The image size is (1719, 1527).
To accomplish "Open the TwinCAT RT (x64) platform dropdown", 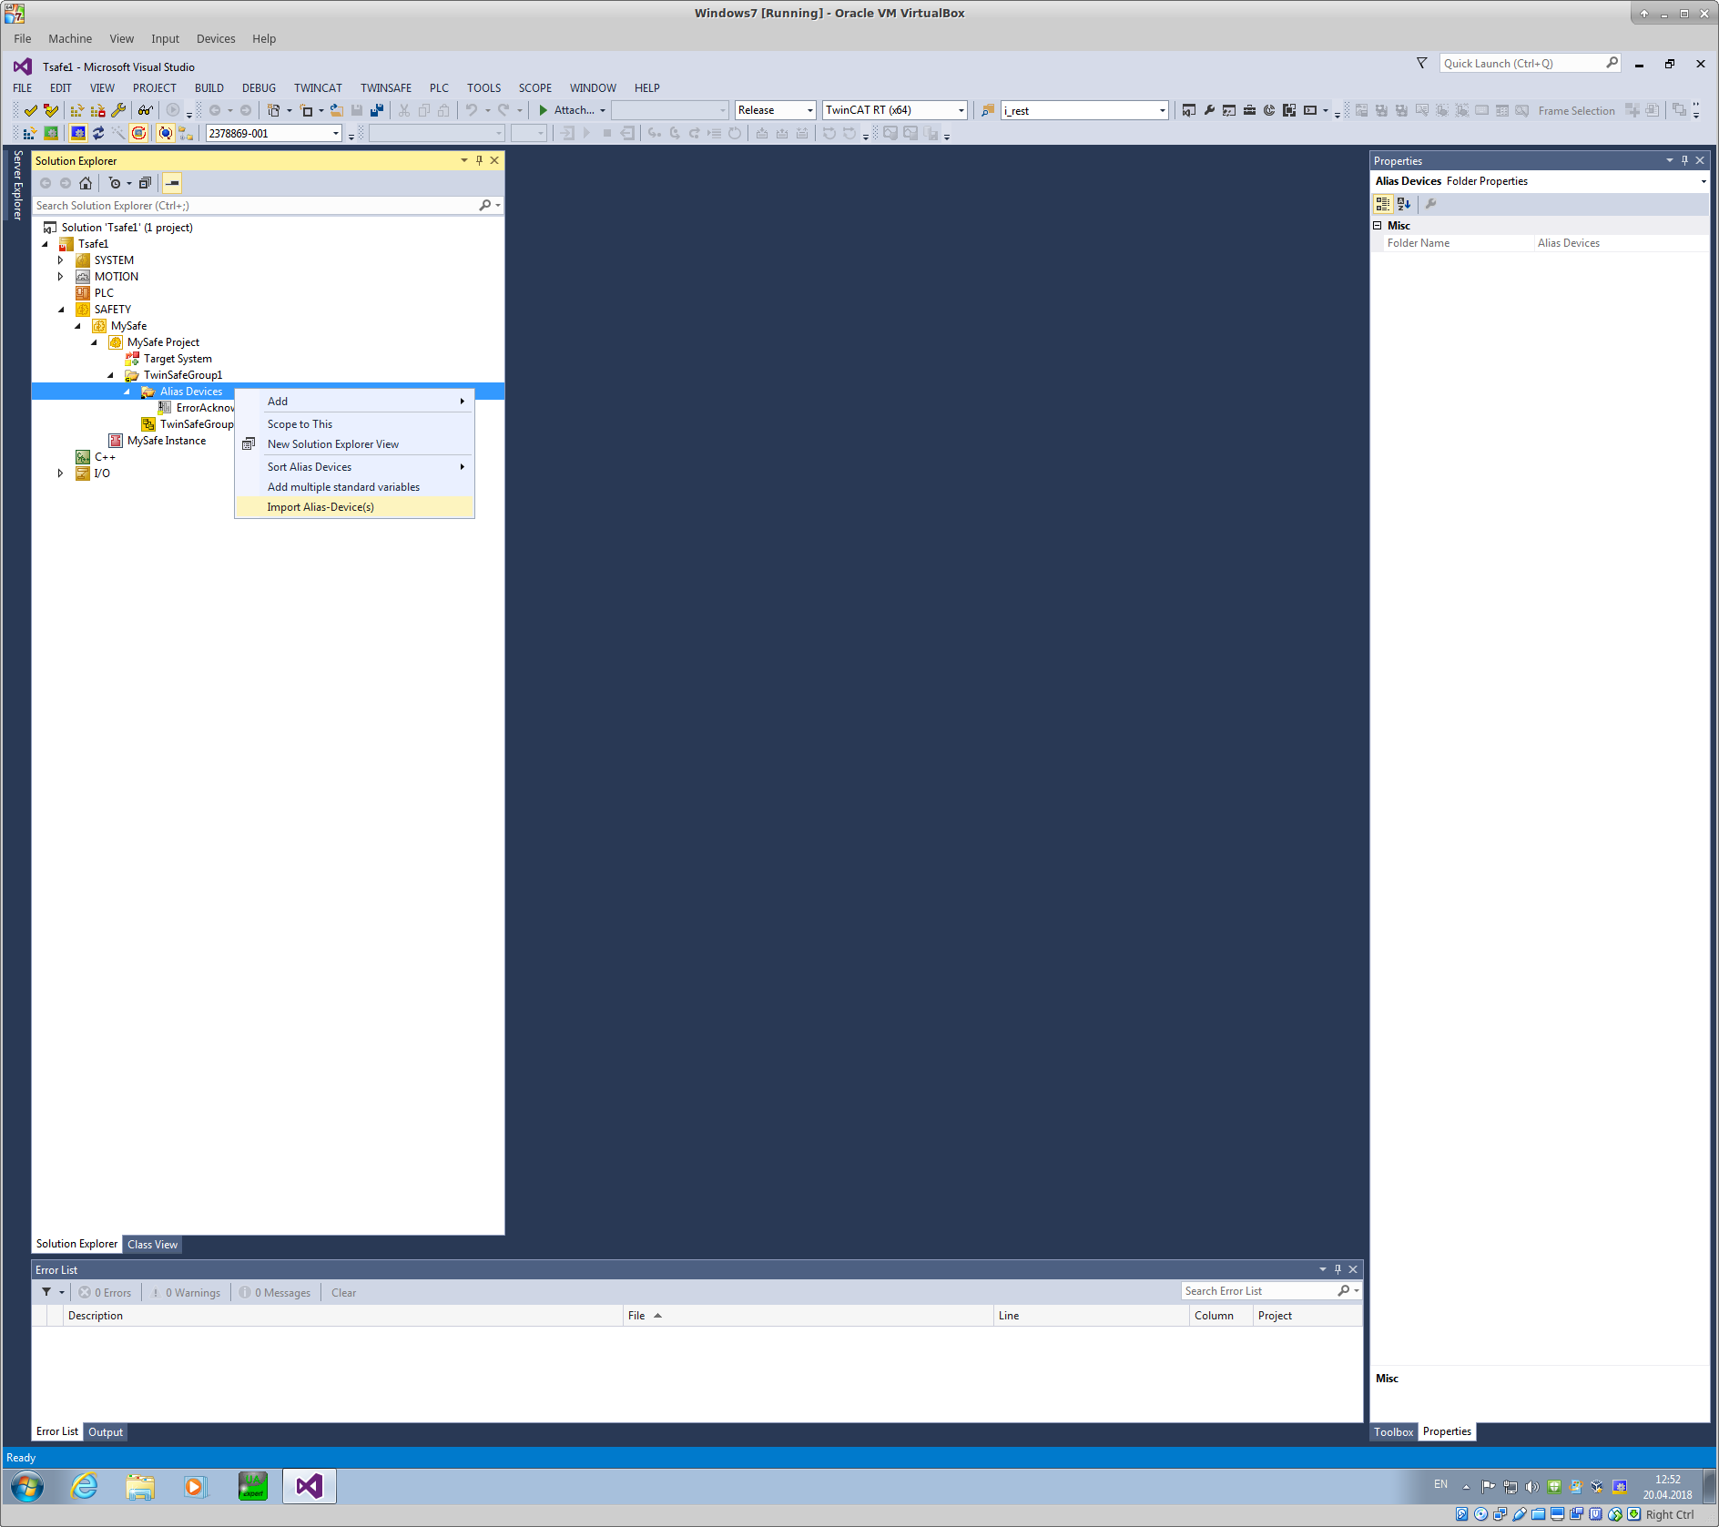I will click(x=961, y=110).
